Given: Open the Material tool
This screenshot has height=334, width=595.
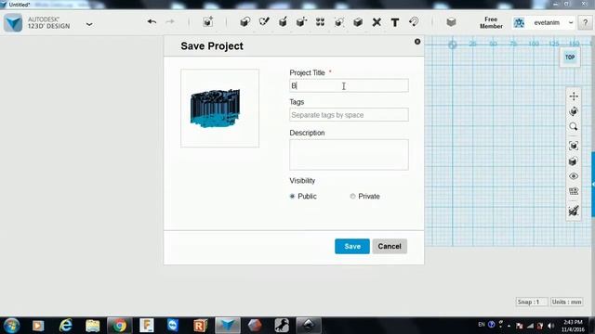Looking at the screenshot, I should click(x=451, y=22).
